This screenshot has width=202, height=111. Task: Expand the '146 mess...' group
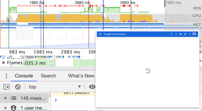(5, 98)
